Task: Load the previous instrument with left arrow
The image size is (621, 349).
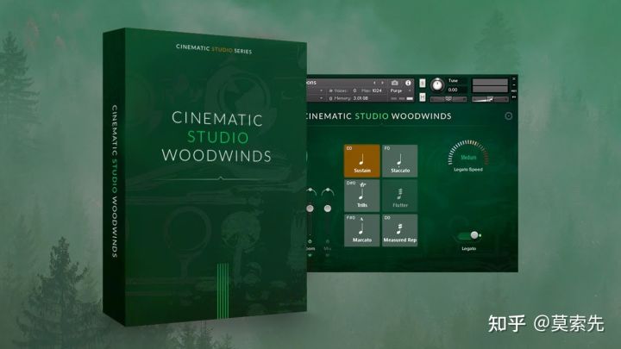Action: pos(374,83)
